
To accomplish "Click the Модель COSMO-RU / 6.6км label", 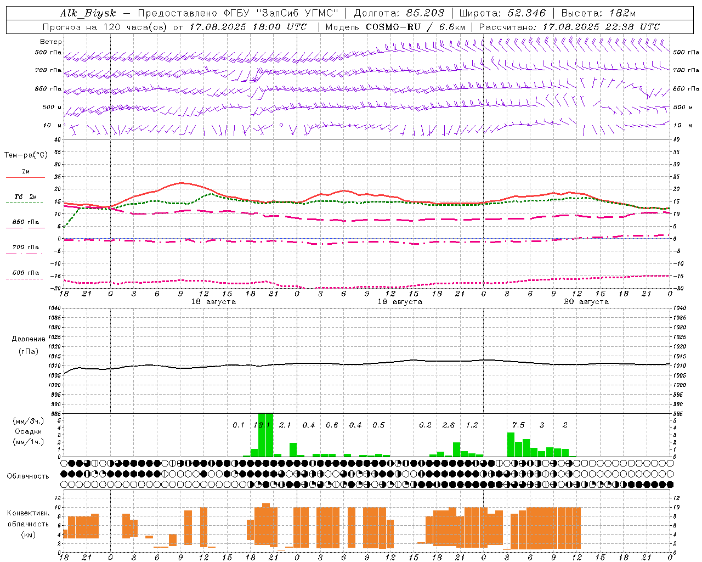I will point(395,27).
